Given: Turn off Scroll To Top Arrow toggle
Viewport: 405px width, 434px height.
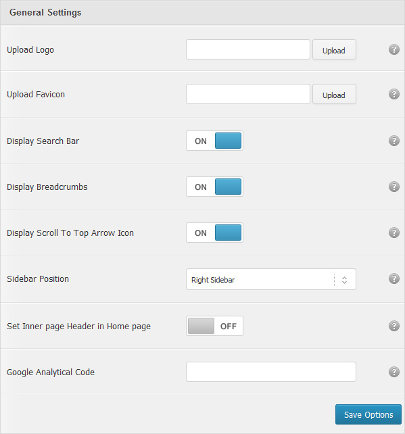Looking at the screenshot, I should (x=214, y=233).
